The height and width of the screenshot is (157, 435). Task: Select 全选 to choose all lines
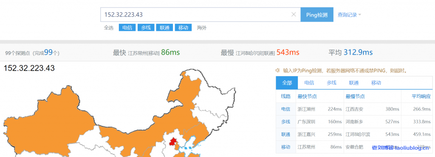point(109,28)
